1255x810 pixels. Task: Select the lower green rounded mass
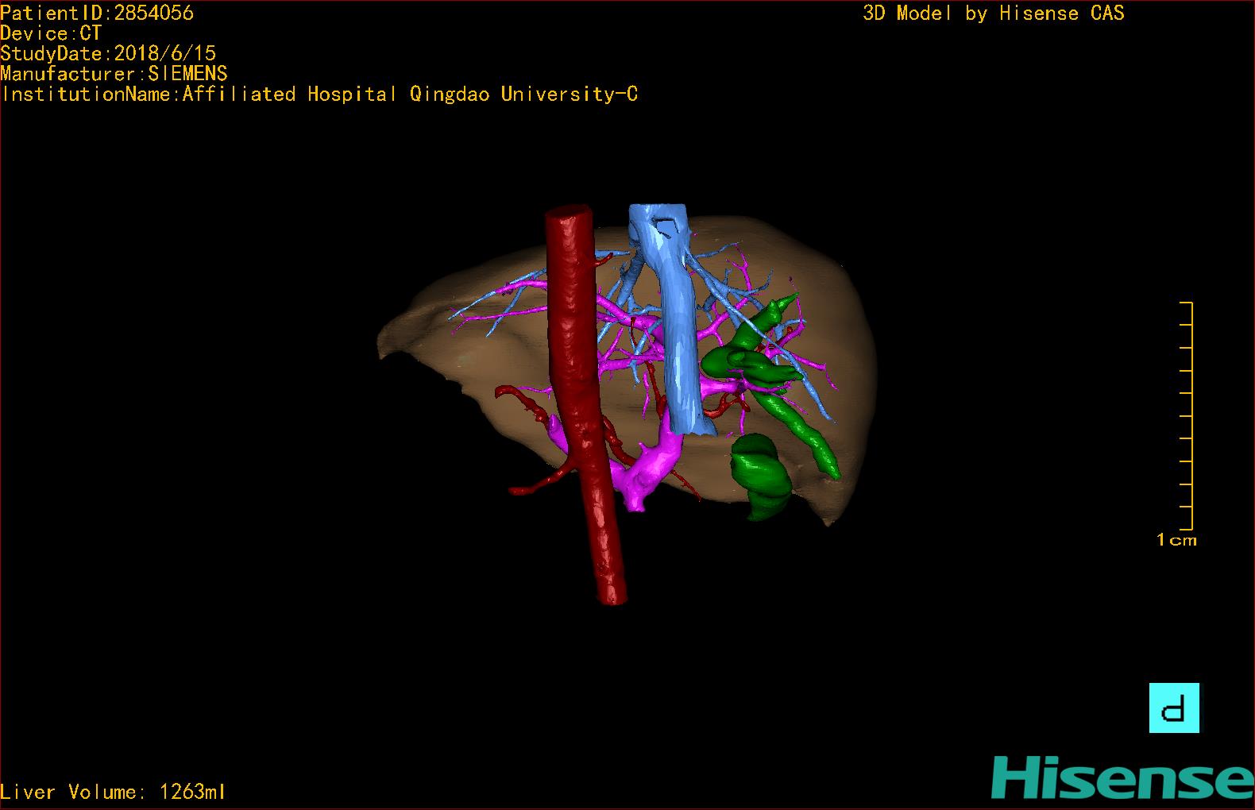tap(760, 478)
